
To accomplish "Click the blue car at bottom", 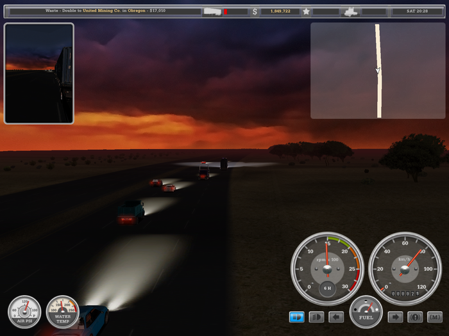I will click(87, 320).
